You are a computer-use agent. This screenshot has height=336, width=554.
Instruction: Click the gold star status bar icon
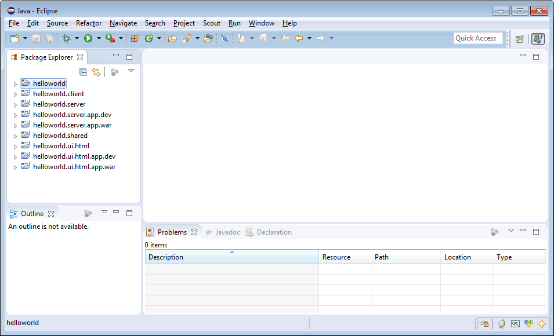point(542,323)
